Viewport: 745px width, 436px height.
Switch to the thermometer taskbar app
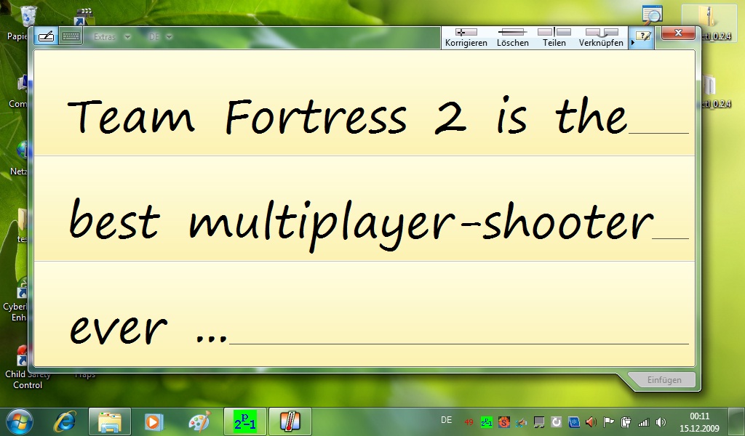tap(290, 421)
